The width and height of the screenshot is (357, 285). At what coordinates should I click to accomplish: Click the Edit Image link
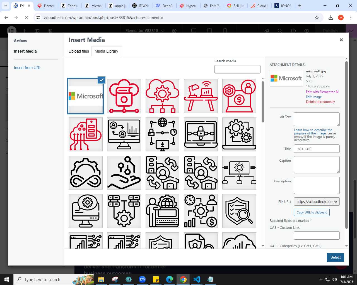pos(314,97)
